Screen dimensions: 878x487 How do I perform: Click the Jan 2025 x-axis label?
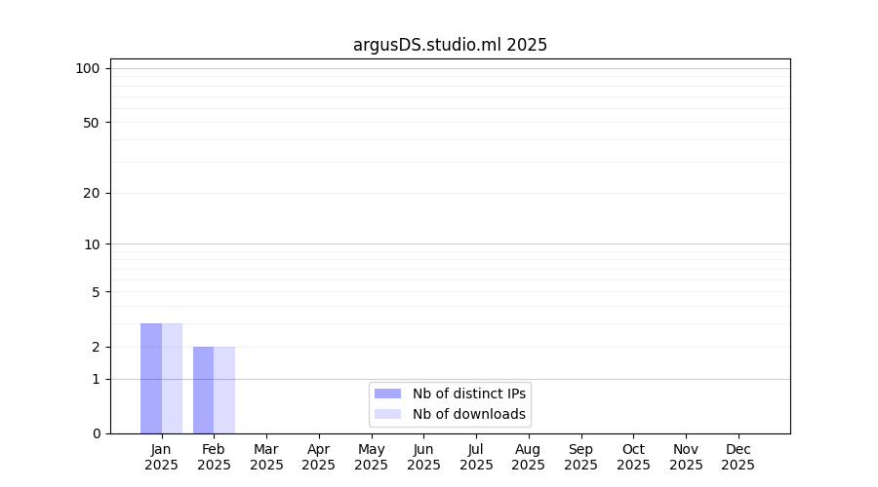click(x=162, y=457)
